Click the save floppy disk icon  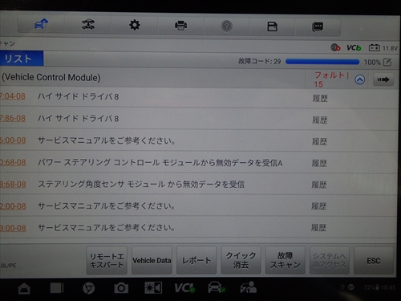point(272,26)
